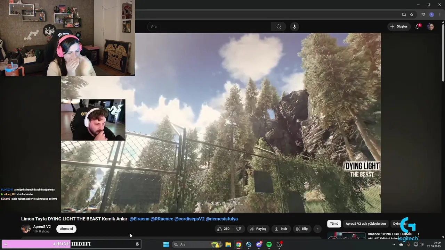Click the '1,84 B abone' subscriber count
The width and height of the screenshot is (445, 250).
(x=41, y=232)
